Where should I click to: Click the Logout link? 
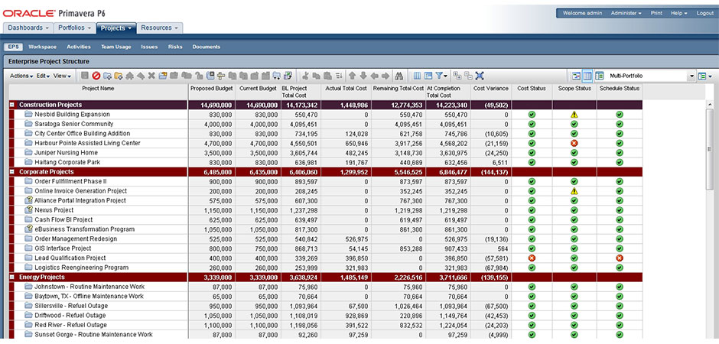[x=704, y=13]
